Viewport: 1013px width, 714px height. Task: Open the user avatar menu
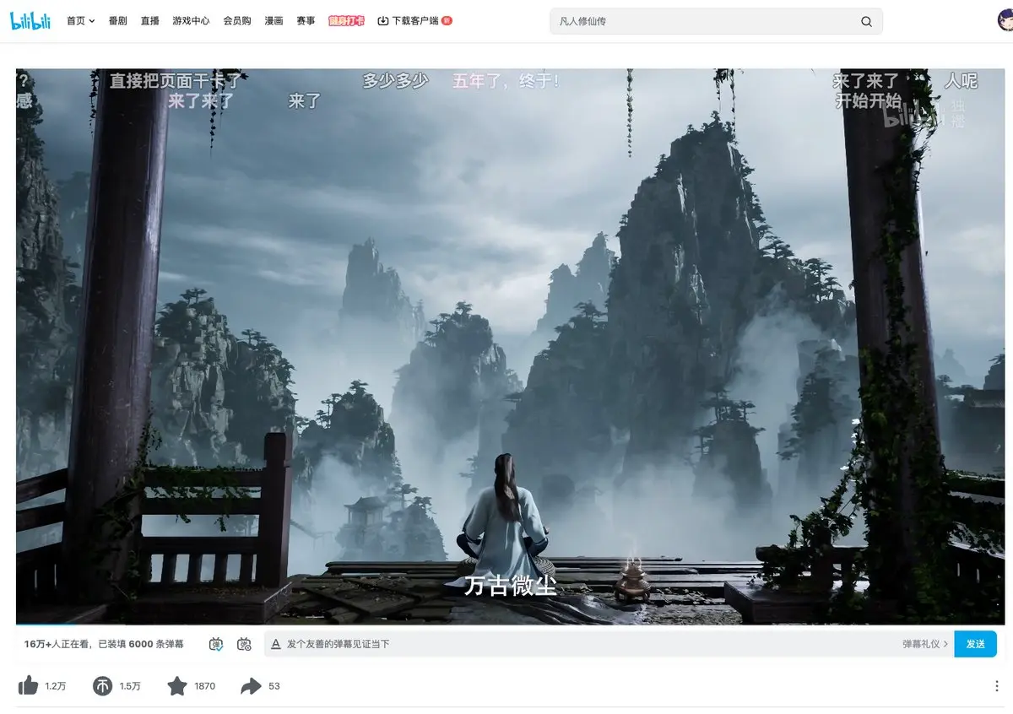(x=1005, y=21)
